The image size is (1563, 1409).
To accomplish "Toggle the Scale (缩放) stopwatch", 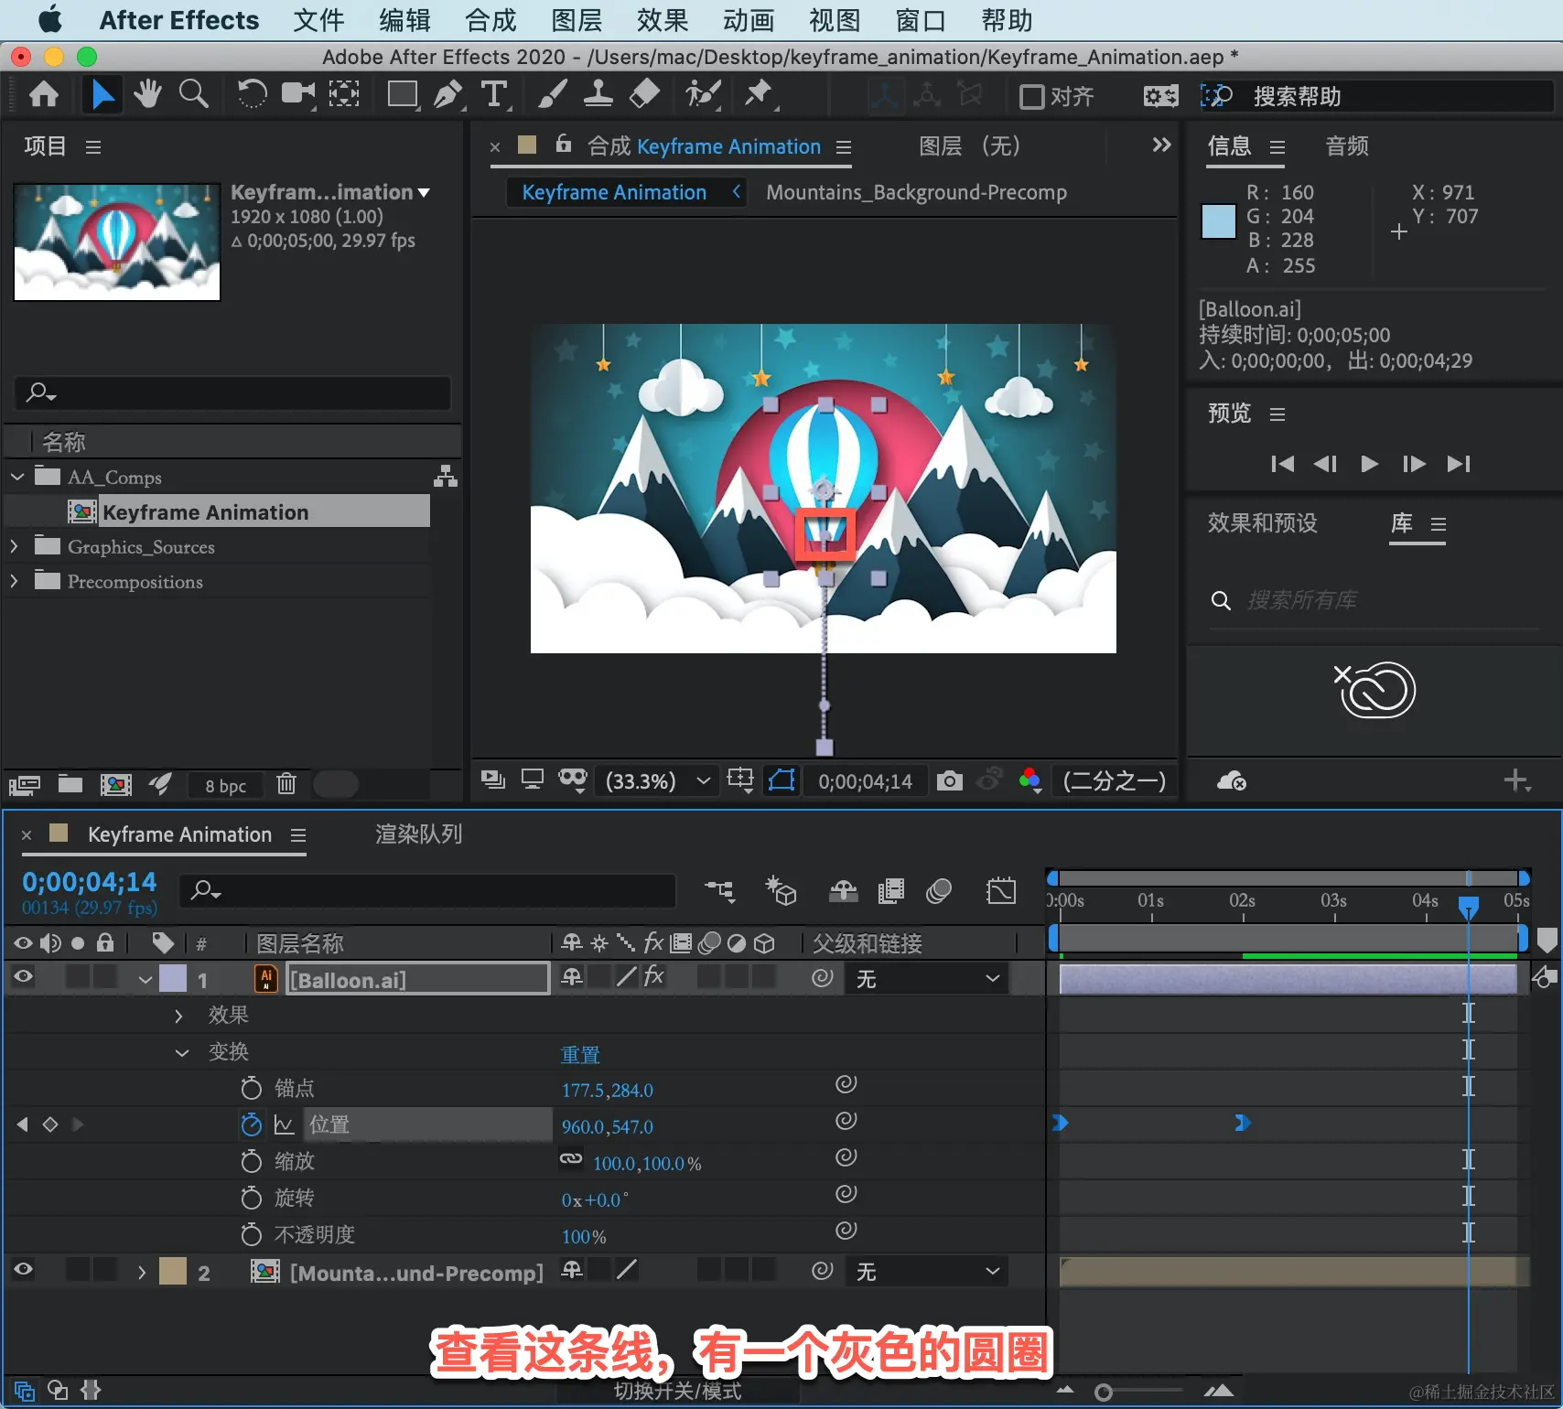I will point(251,1161).
